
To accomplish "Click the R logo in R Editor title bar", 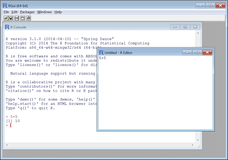I will 101,52.
